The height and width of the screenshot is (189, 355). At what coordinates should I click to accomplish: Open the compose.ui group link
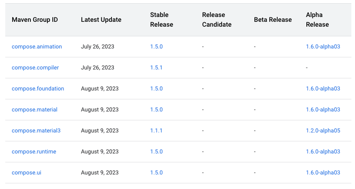26,172
